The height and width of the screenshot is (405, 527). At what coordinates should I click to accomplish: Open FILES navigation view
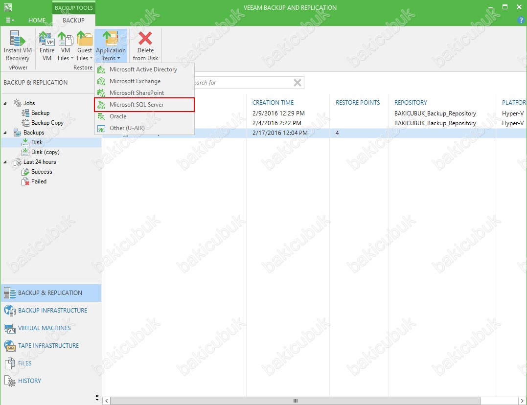click(x=51, y=363)
